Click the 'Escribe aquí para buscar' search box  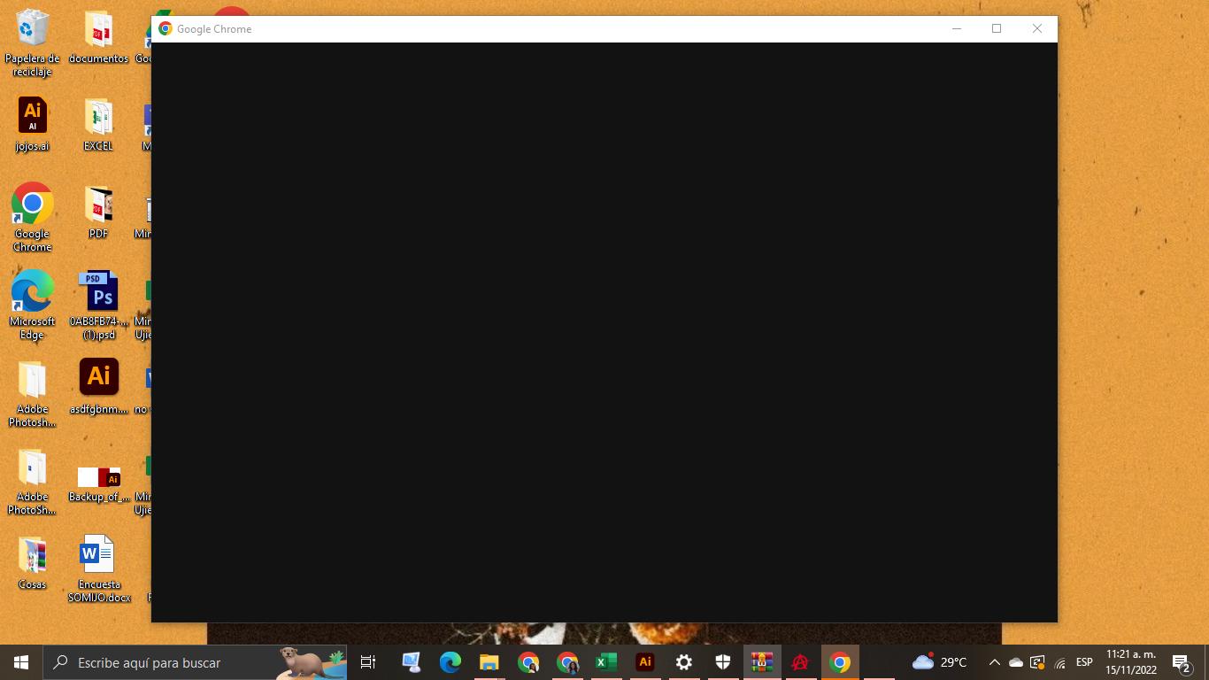tap(168, 662)
